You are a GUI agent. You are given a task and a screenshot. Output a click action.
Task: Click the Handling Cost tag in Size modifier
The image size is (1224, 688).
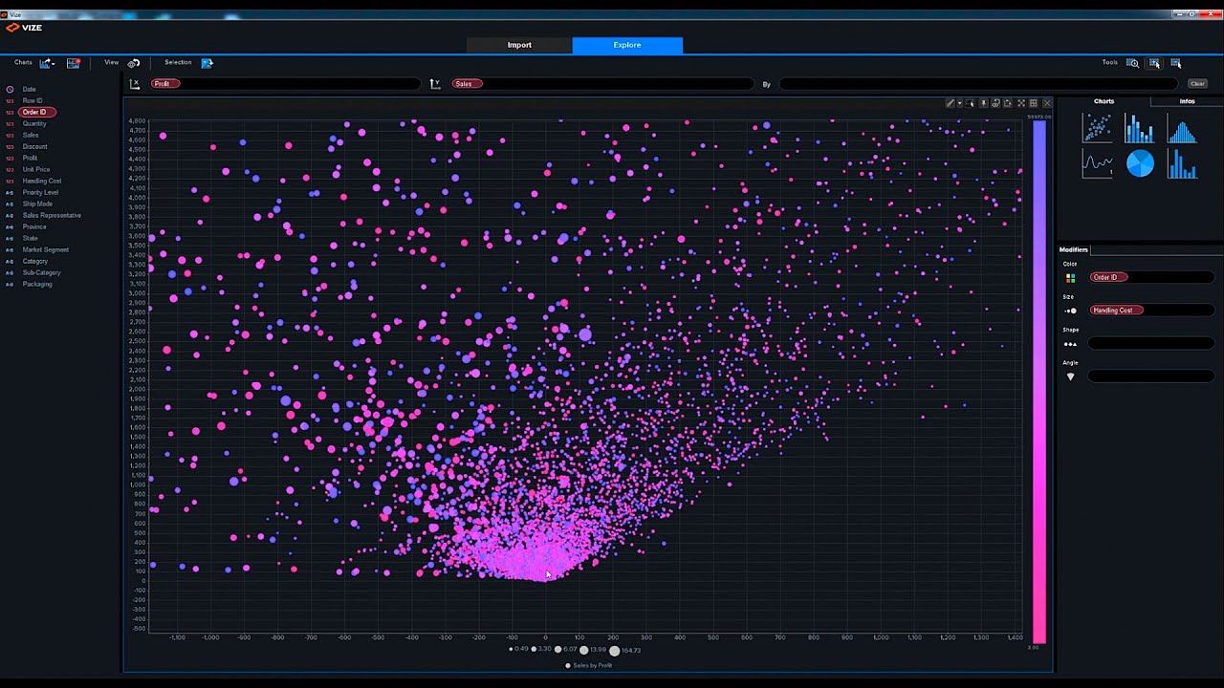coord(1116,311)
